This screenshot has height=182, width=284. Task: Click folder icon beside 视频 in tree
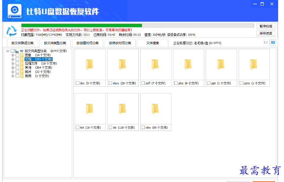pos(22,76)
